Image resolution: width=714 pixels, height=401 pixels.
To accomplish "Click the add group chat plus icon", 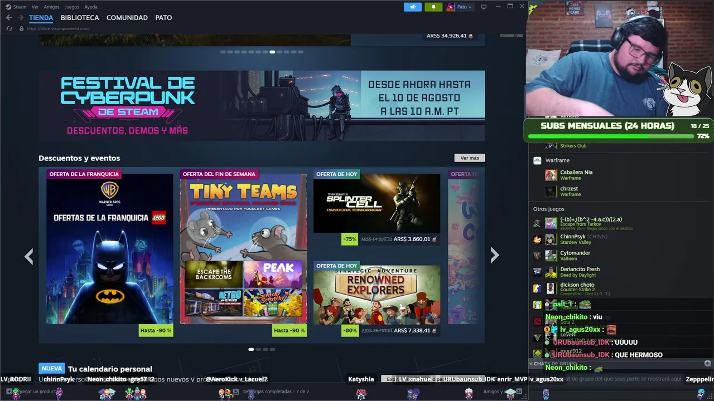I will (707, 364).
